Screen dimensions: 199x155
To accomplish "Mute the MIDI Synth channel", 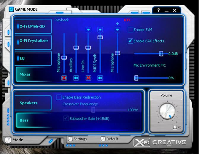I will click(x=100, y=78).
